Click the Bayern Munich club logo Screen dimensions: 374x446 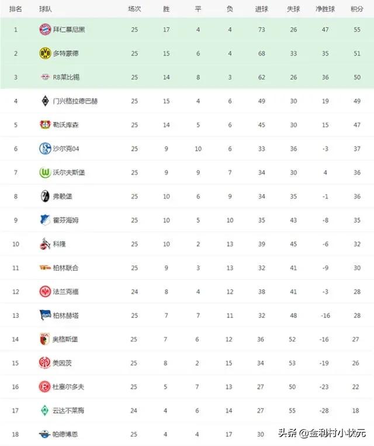tap(45, 30)
